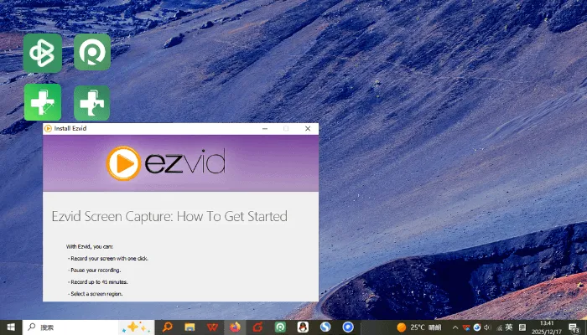Open File Explorer from the taskbar

[x=190, y=327]
